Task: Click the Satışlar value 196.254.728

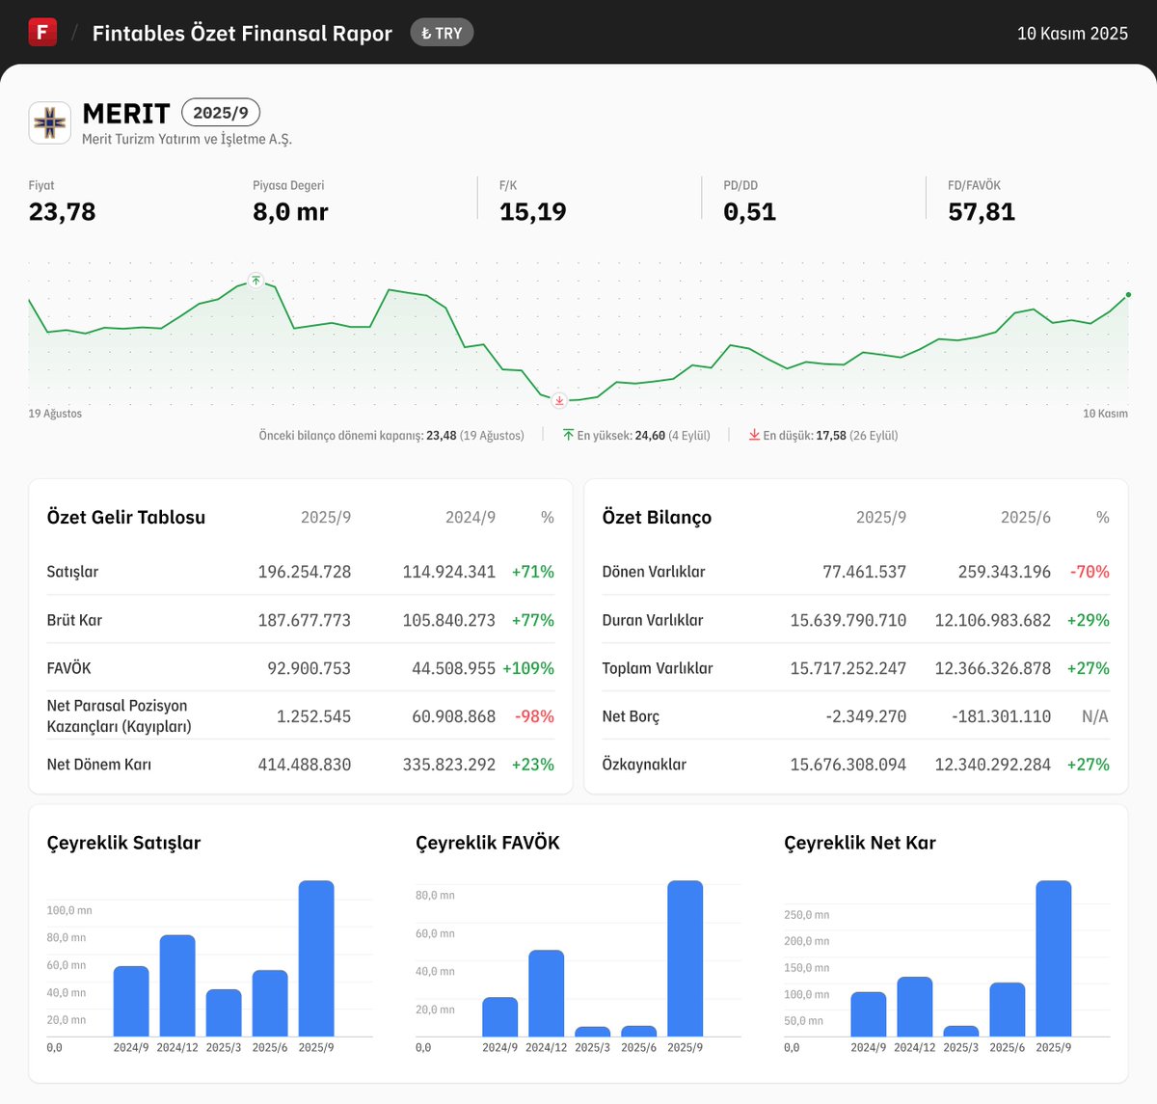Action: point(305,572)
